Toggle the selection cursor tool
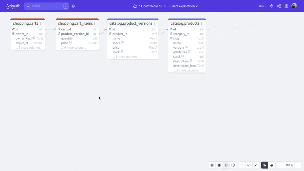Screen dimensions: 304x171 tap(265, 165)
